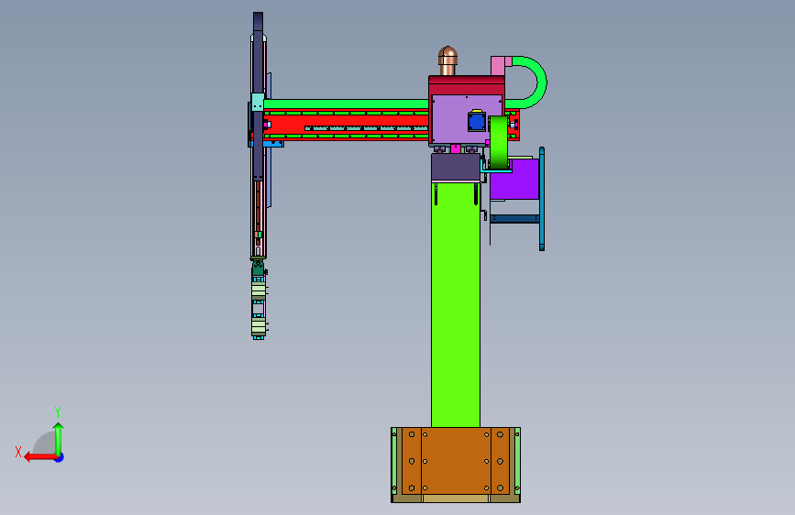Select the dark purple block atop the column
795x515 pixels.
click(456, 168)
